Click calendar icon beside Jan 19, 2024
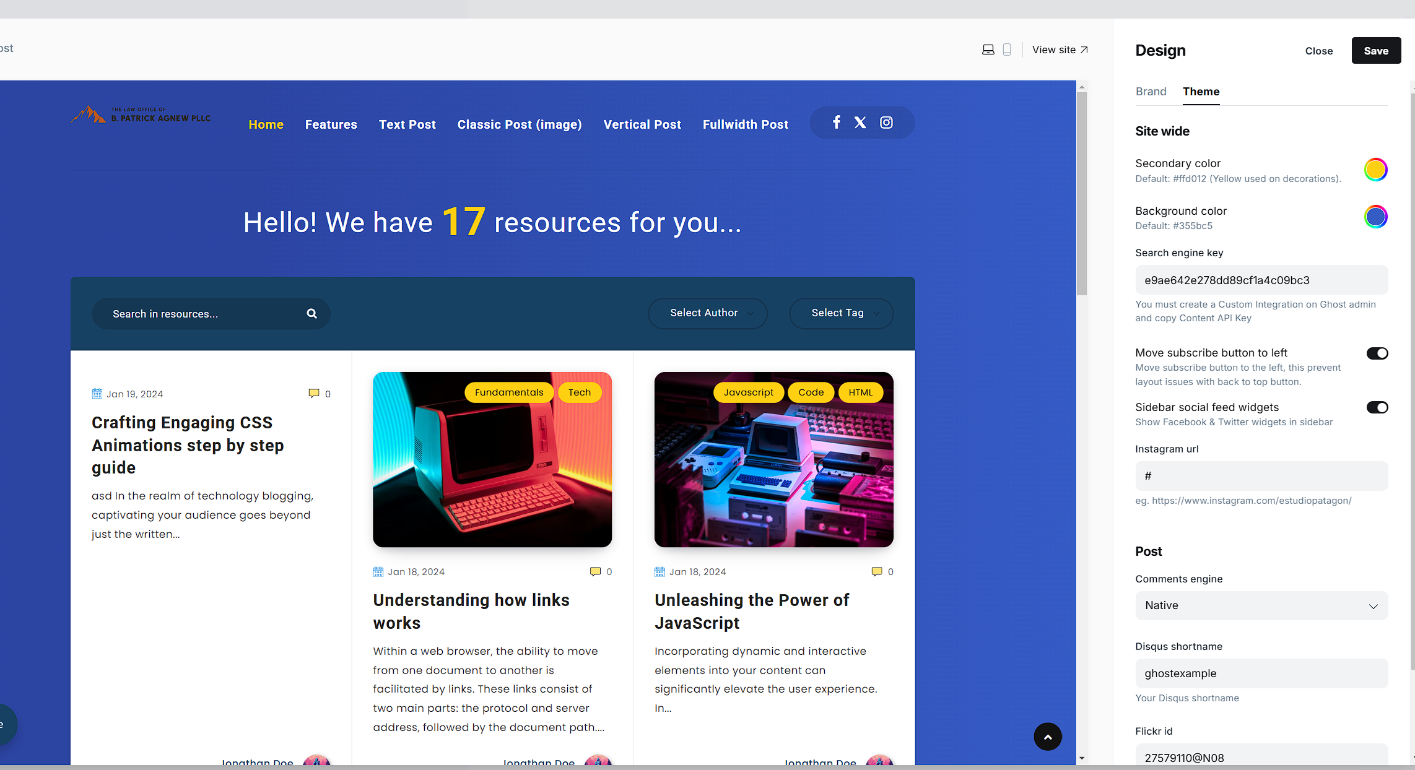1415x770 pixels. click(x=97, y=394)
